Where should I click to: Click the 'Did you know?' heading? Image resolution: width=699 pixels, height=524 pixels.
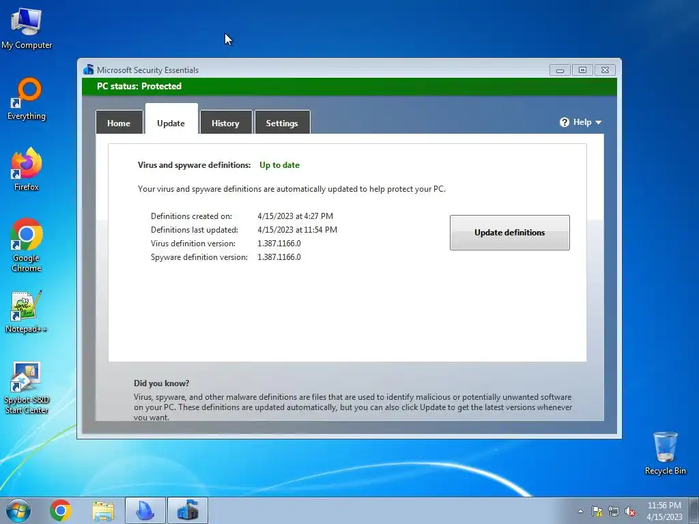click(x=161, y=383)
